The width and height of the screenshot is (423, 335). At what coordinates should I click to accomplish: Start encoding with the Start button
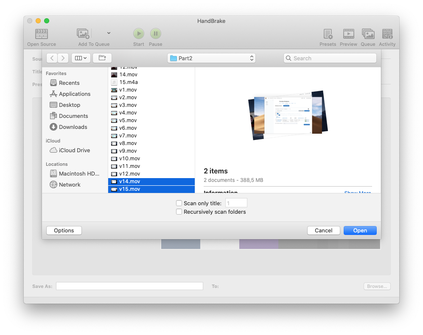click(x=139, y=34)
